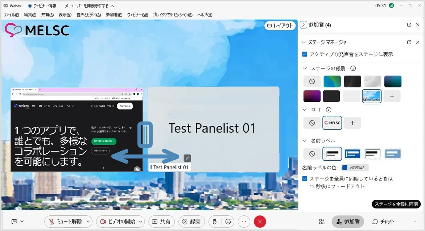Click the raise hand icon

(214, 222)
